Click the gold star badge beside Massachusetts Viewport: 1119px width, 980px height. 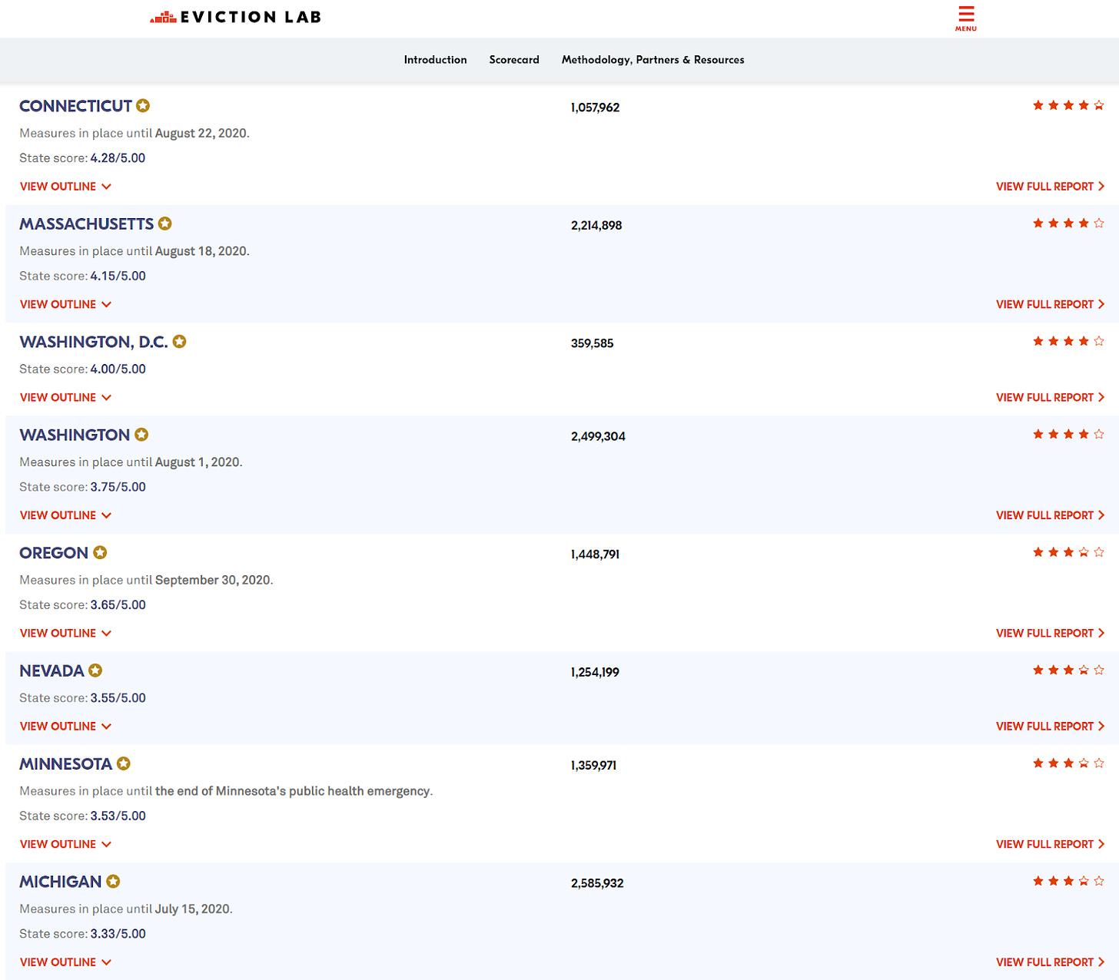pos(165,223)
